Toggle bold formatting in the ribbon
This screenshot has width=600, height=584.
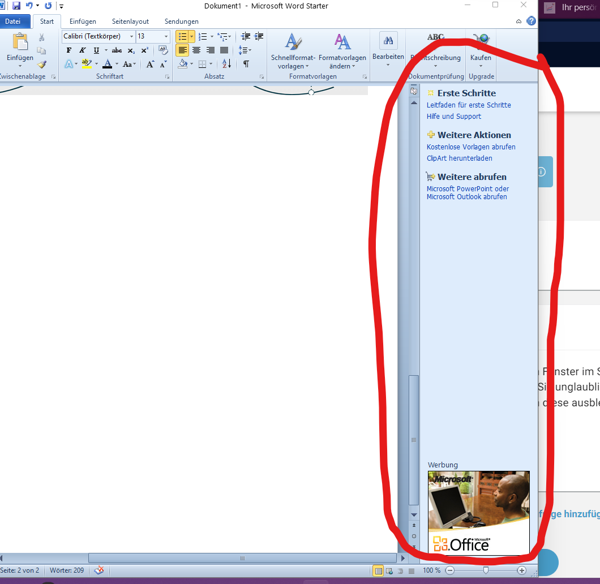(x=68, y=50)
